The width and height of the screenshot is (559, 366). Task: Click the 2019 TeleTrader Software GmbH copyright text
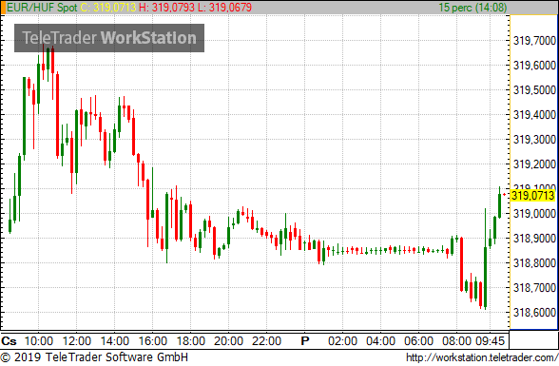tap(94, 357)
